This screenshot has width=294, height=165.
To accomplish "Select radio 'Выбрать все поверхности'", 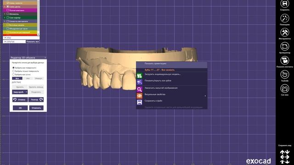I will (x=13, y=68).
